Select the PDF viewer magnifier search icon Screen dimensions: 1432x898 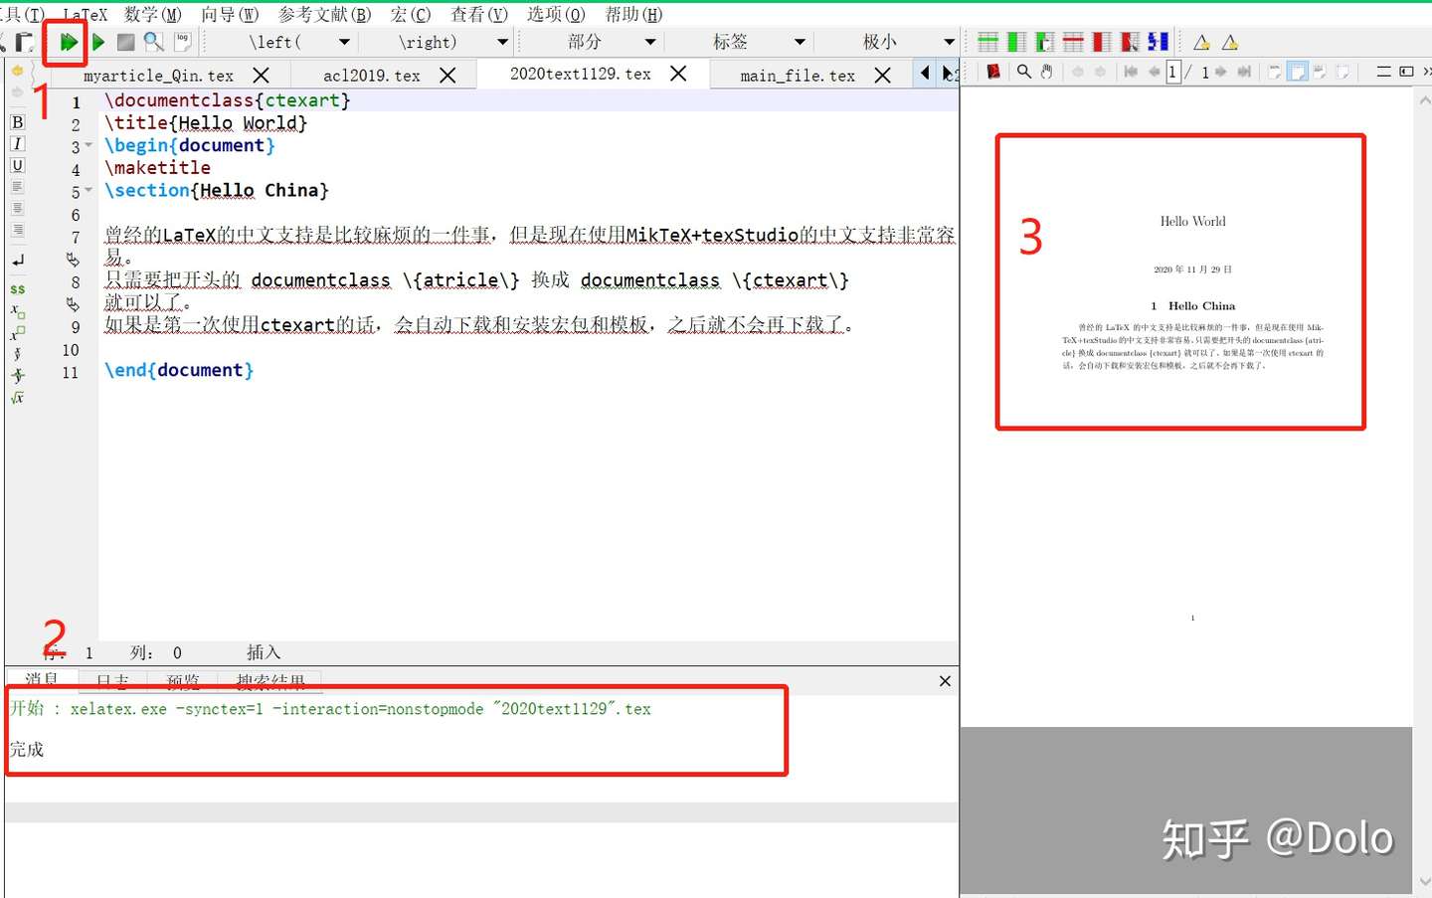tap(1023, 72)
